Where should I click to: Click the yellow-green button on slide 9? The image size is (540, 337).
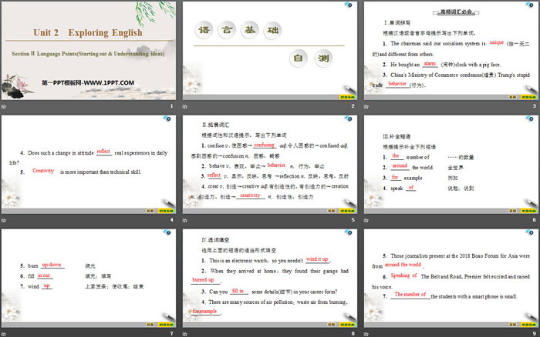point(528,325)
